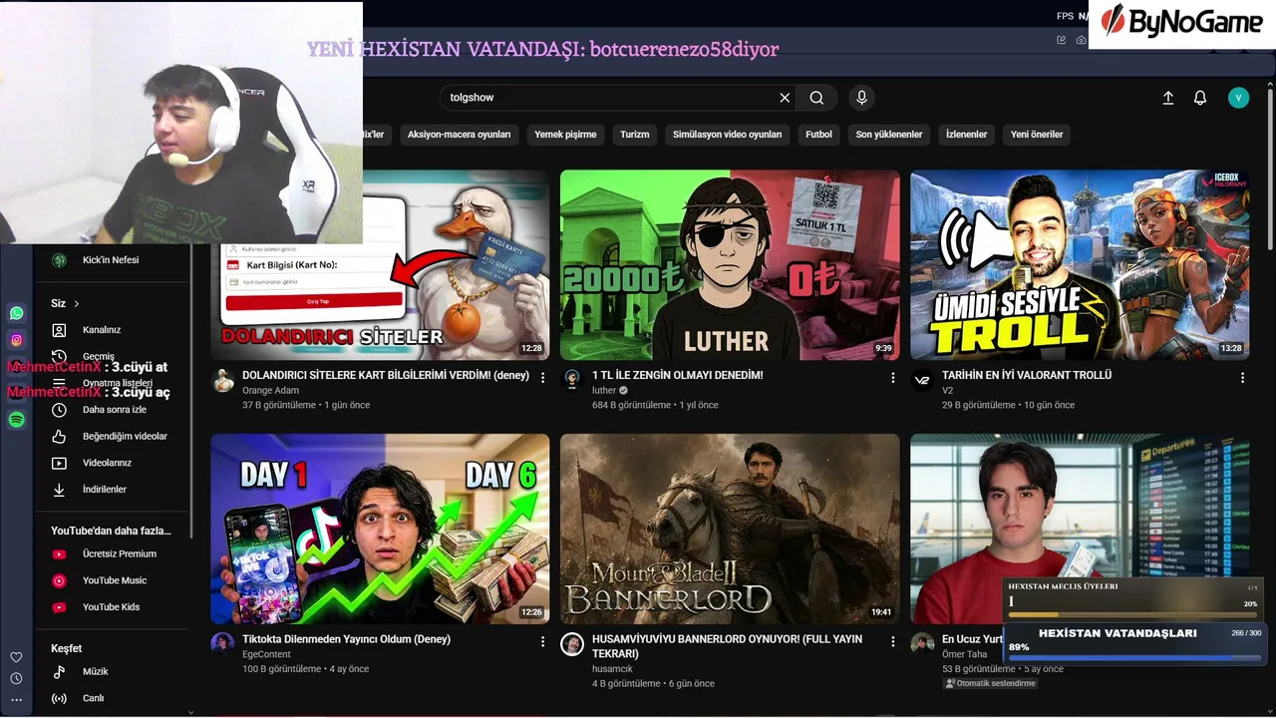This screenshot has width=1276, height=718.
Task: Play the LUTHER 20000₺ thumbnail
Action: point(730,265)
